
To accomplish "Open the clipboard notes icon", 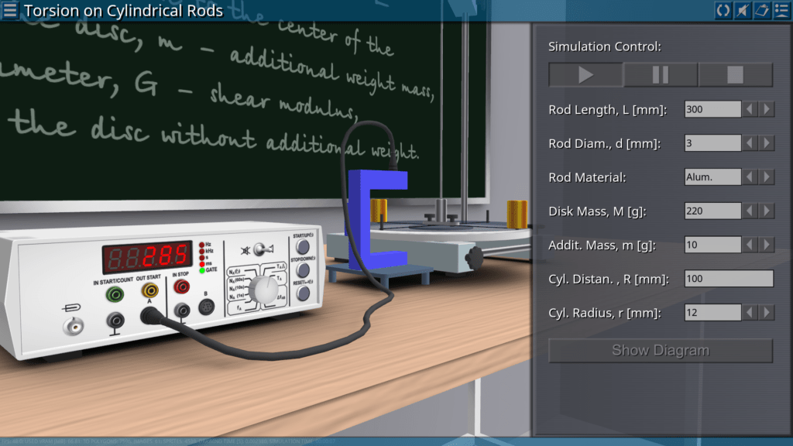I will pos(761,10).
